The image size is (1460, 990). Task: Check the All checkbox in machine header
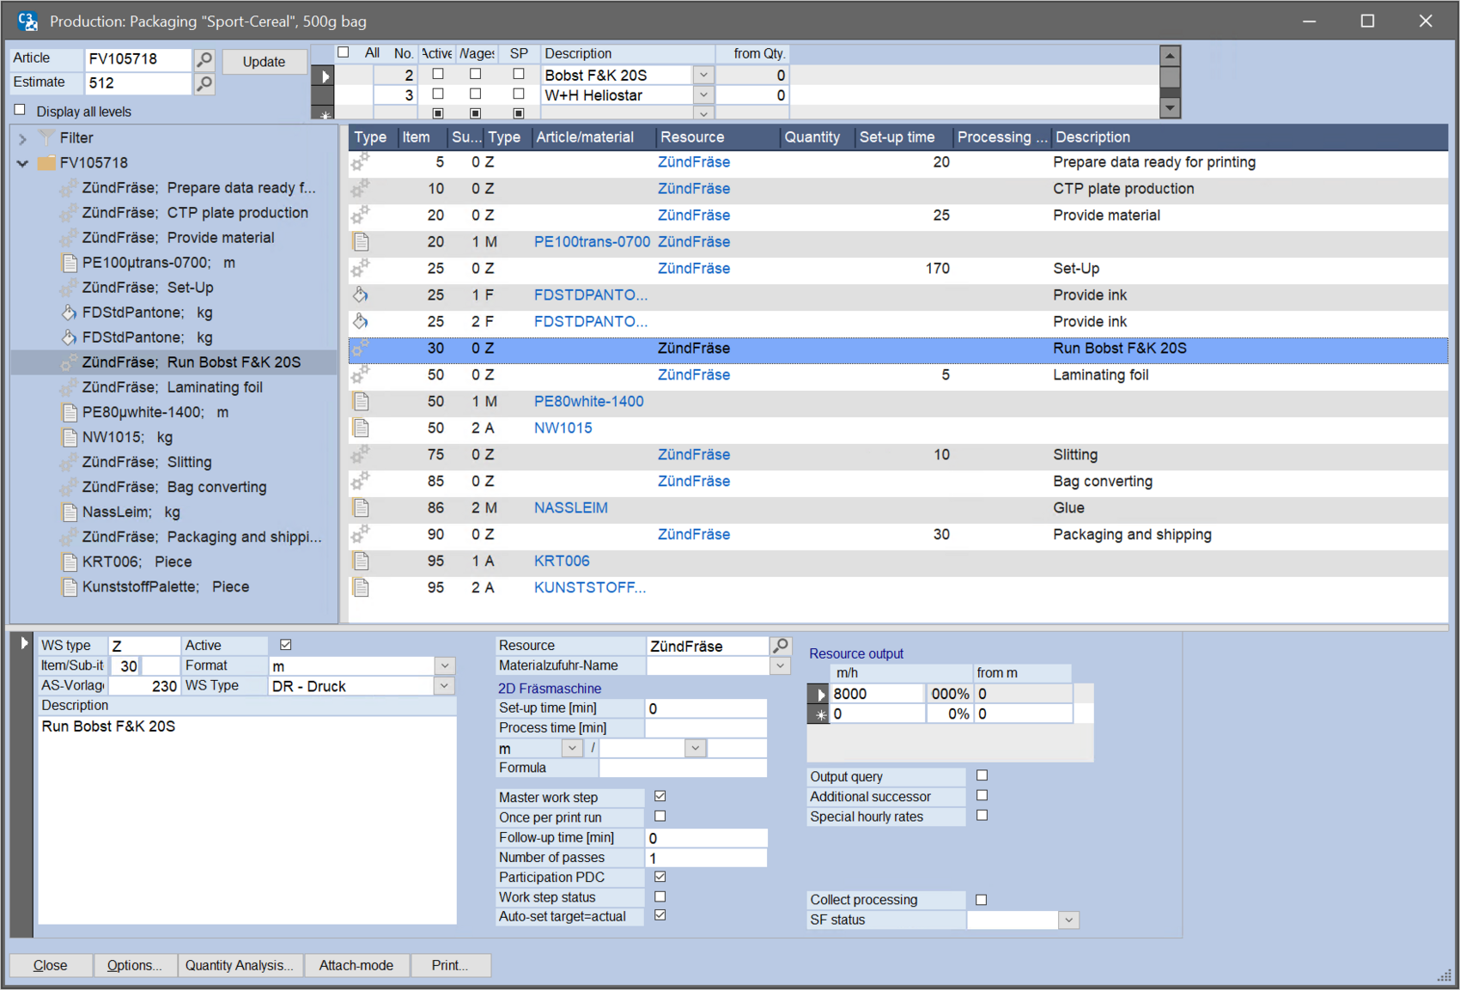pyautogui.click(x=344, y=52)
